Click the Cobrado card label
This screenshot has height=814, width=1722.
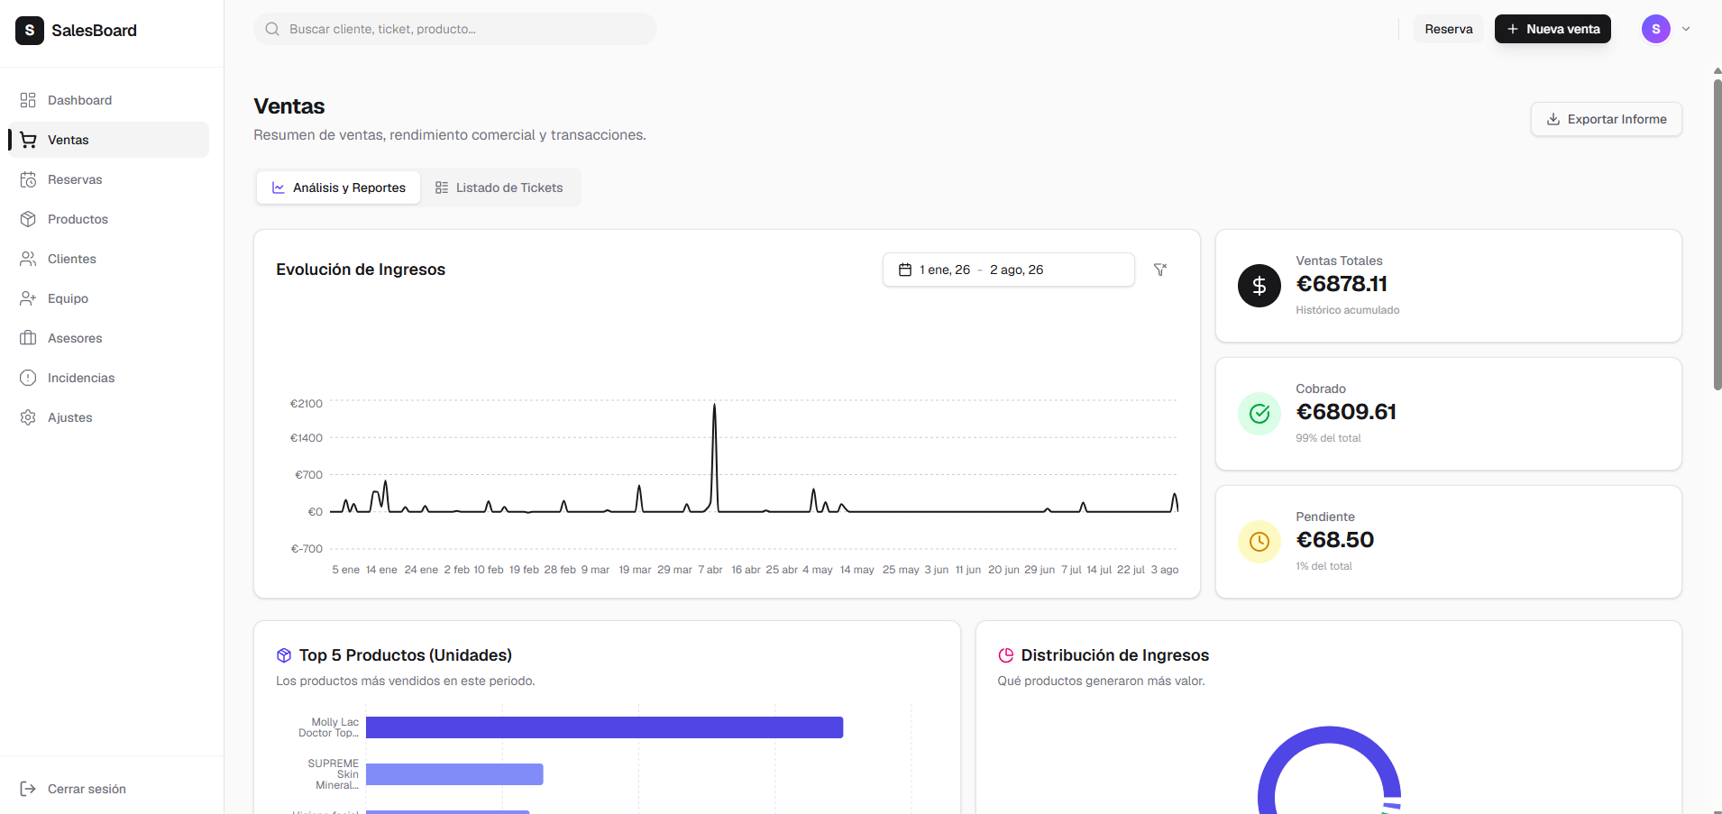tap(1321, 389)
